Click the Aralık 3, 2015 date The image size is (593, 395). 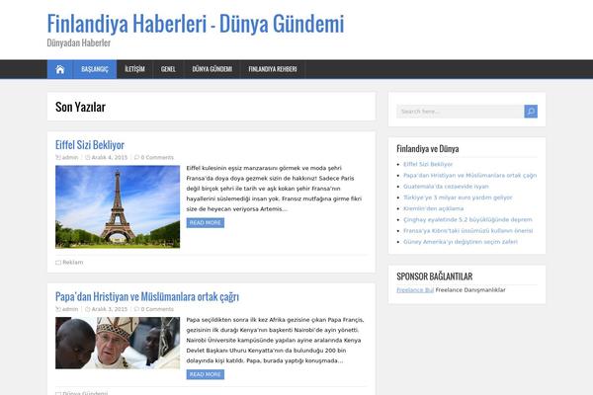tap(110, 309)
